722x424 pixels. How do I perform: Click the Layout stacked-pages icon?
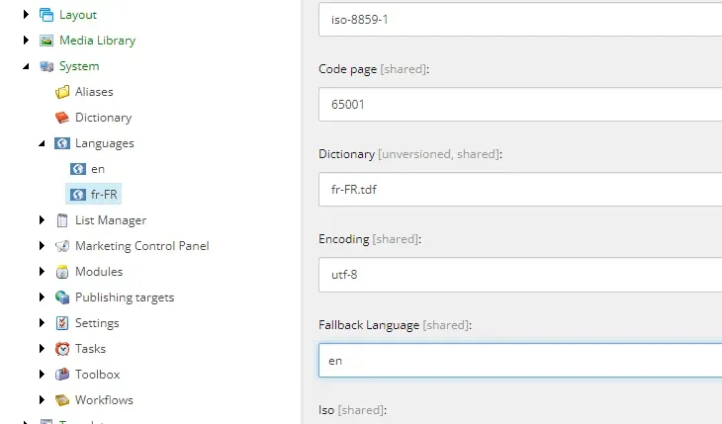(46, 15)
